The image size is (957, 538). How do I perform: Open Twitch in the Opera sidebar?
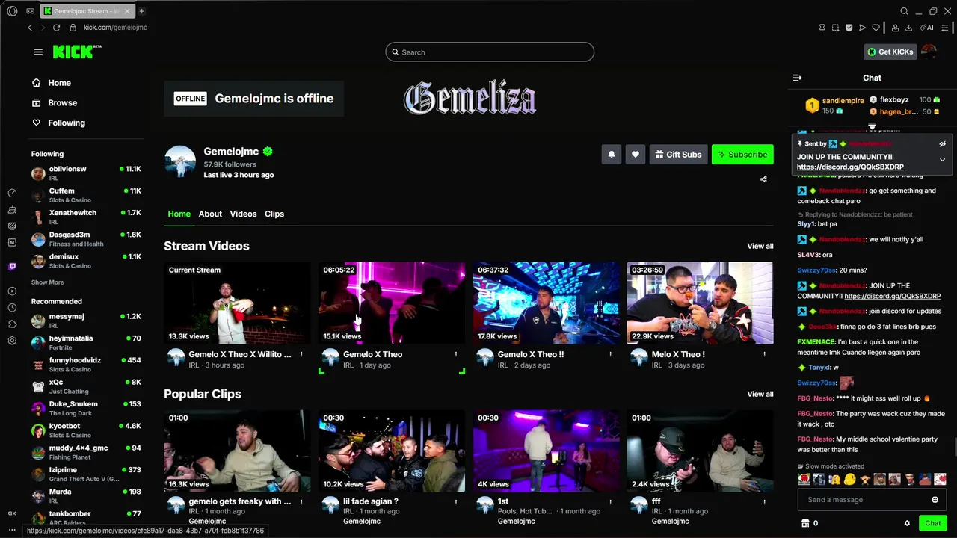(x=12, y=266)
